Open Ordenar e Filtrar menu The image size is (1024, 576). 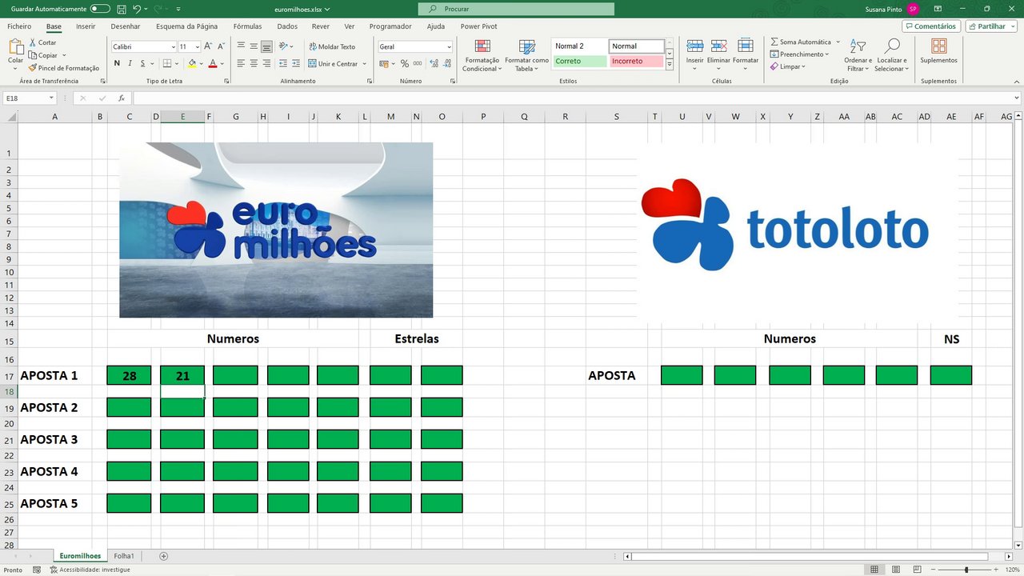pos(858,55)
